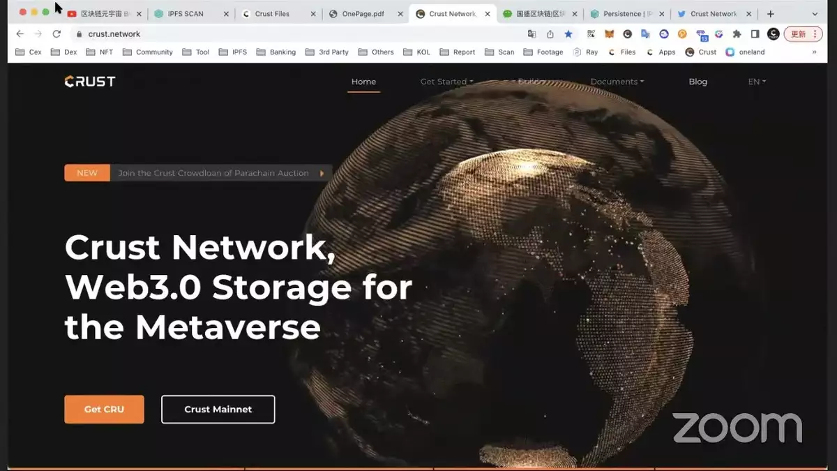Click the share page icon in address bar
The height and width of the screenshot is (471, 837).
[550, 33]
